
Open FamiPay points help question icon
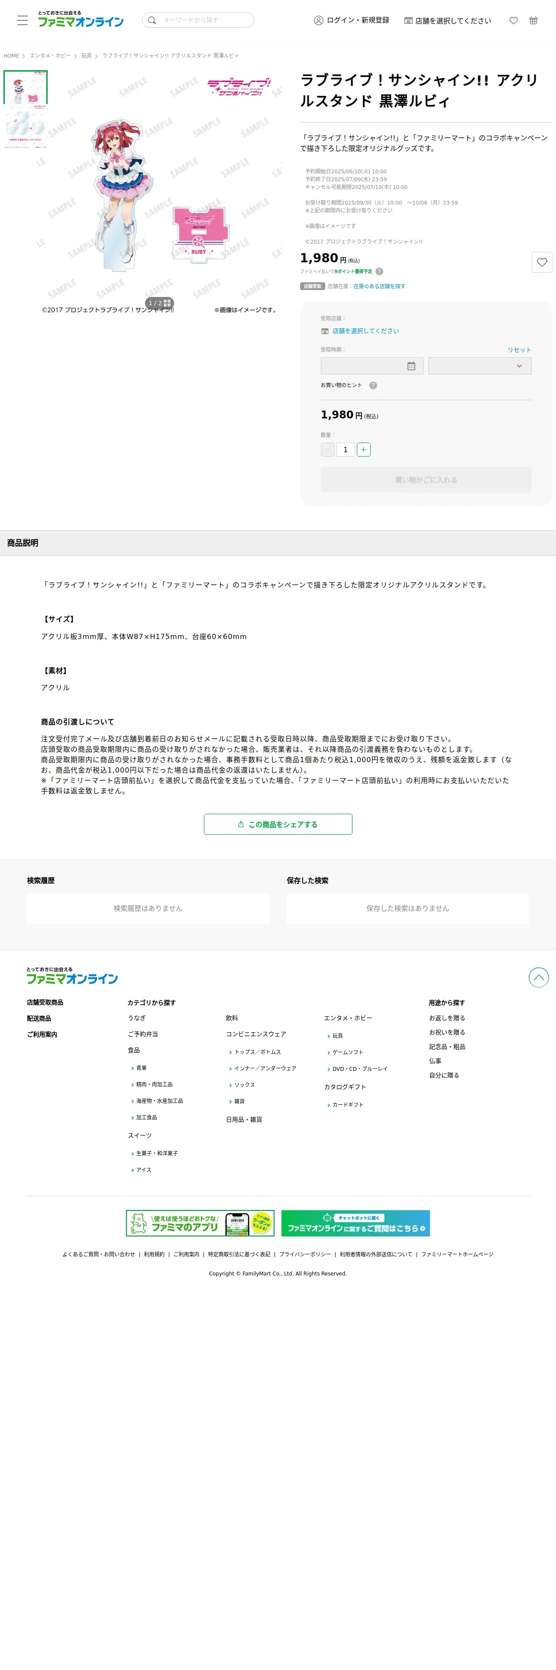pos(379,272)
